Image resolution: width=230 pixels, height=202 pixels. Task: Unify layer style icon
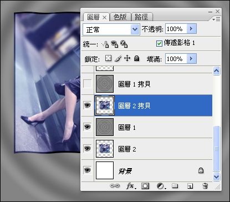[x=124, y=44]
